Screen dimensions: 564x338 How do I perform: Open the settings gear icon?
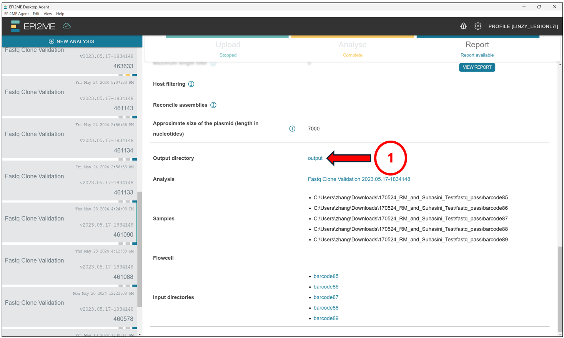478,26
